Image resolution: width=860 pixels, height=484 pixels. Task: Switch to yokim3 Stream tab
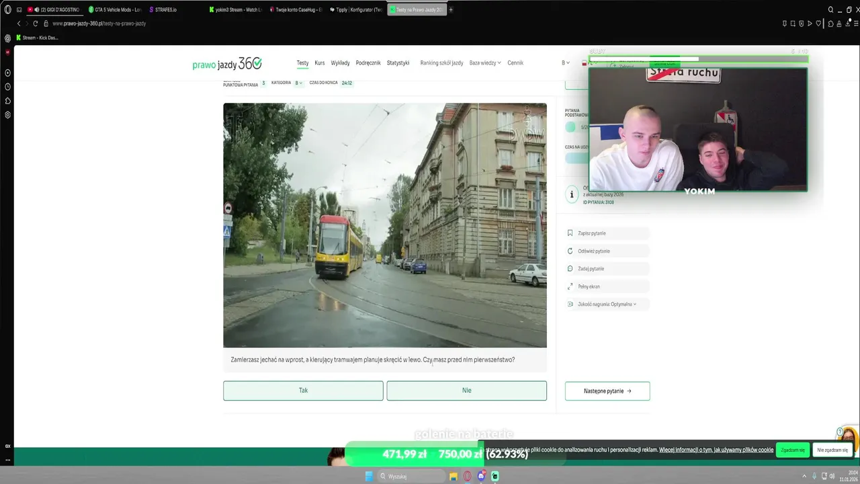tap(235, 9)
